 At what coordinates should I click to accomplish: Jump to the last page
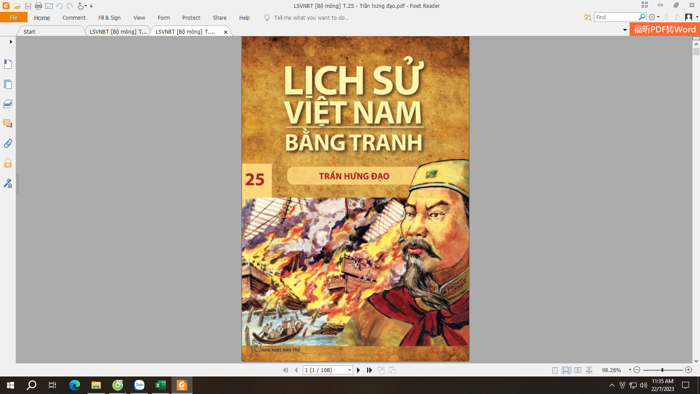(369, 370)
